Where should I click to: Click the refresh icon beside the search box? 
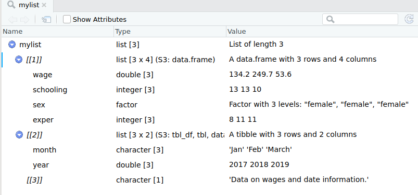pyautogui.click(x=409, y=19)
